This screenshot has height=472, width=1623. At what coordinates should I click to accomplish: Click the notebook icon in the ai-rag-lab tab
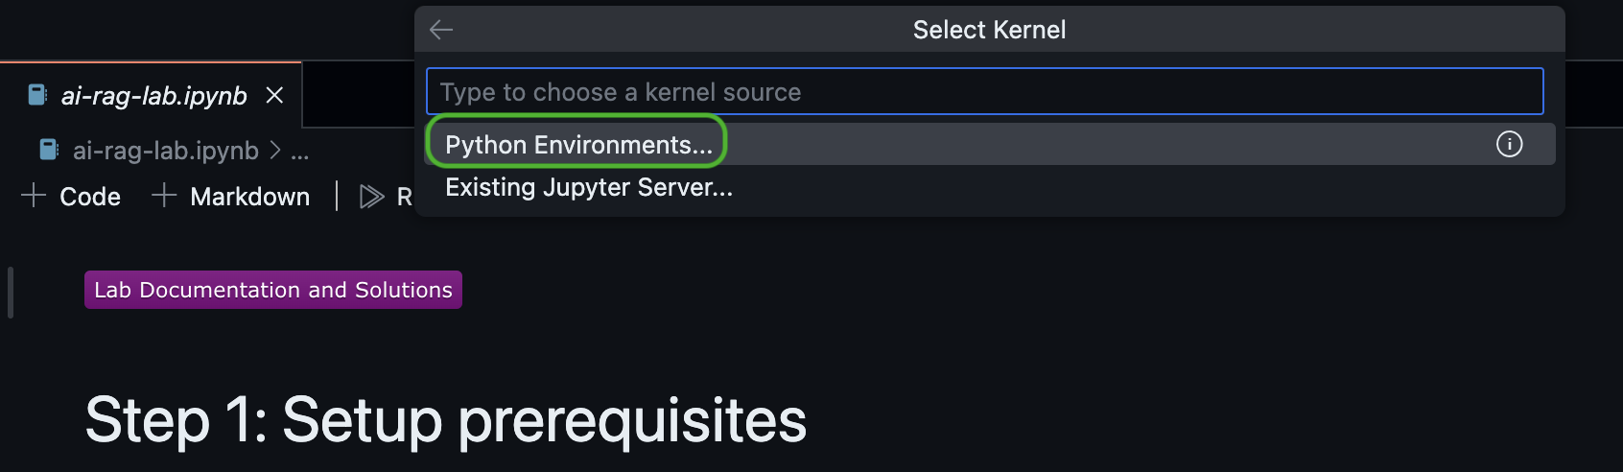pos(37,95)
